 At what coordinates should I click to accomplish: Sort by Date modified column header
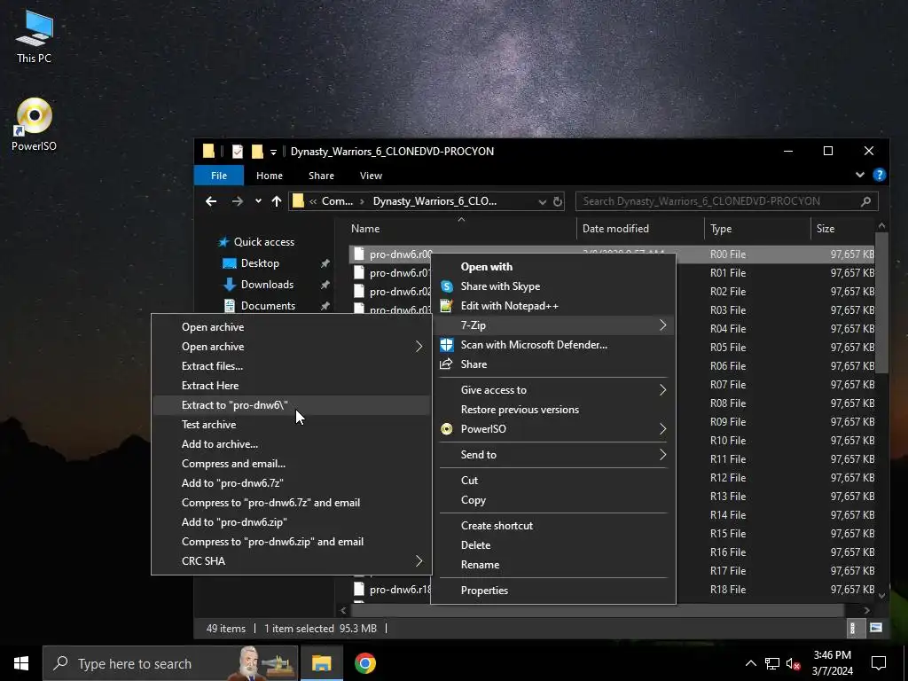[x=640, y=229]
